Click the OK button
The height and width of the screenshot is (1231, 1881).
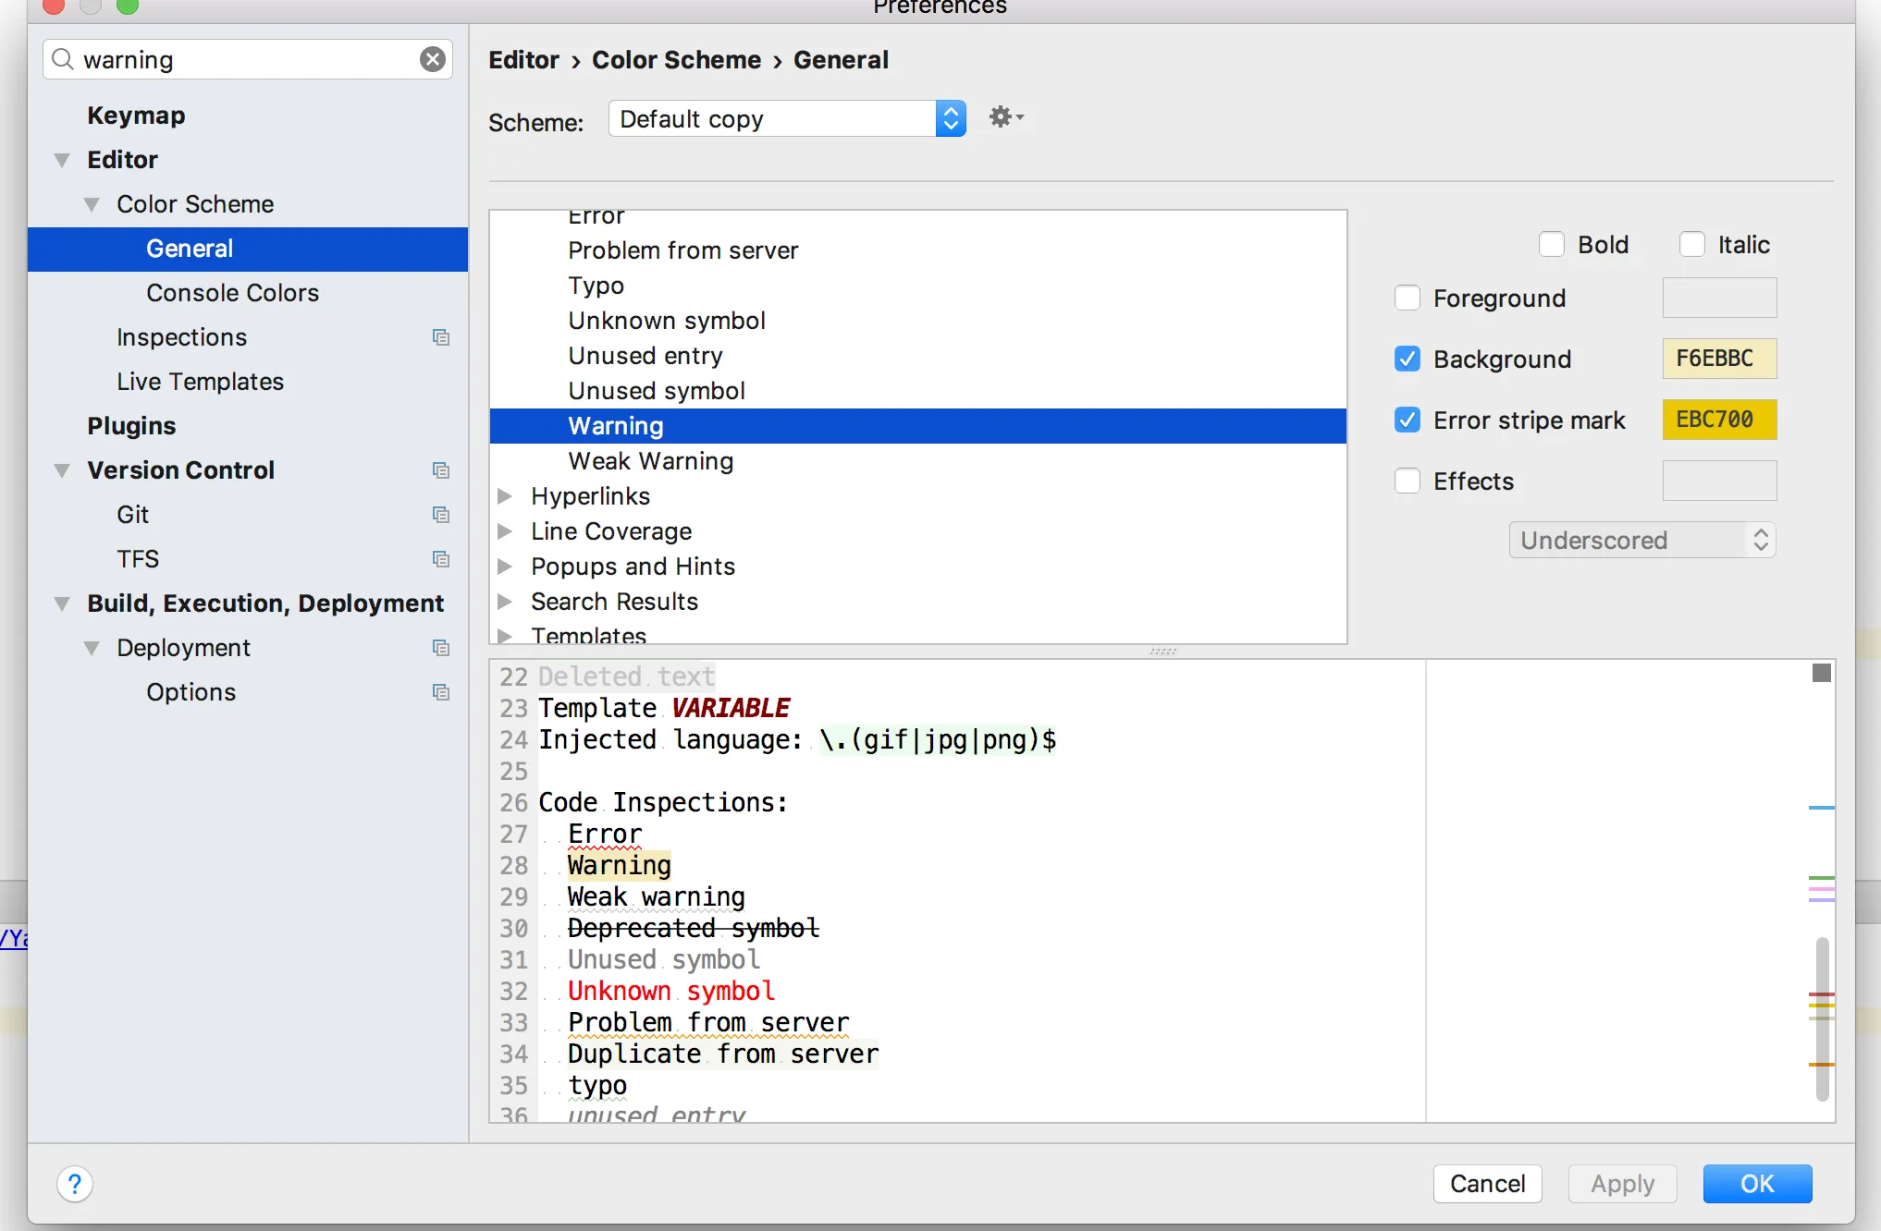coord(1757,1183)
